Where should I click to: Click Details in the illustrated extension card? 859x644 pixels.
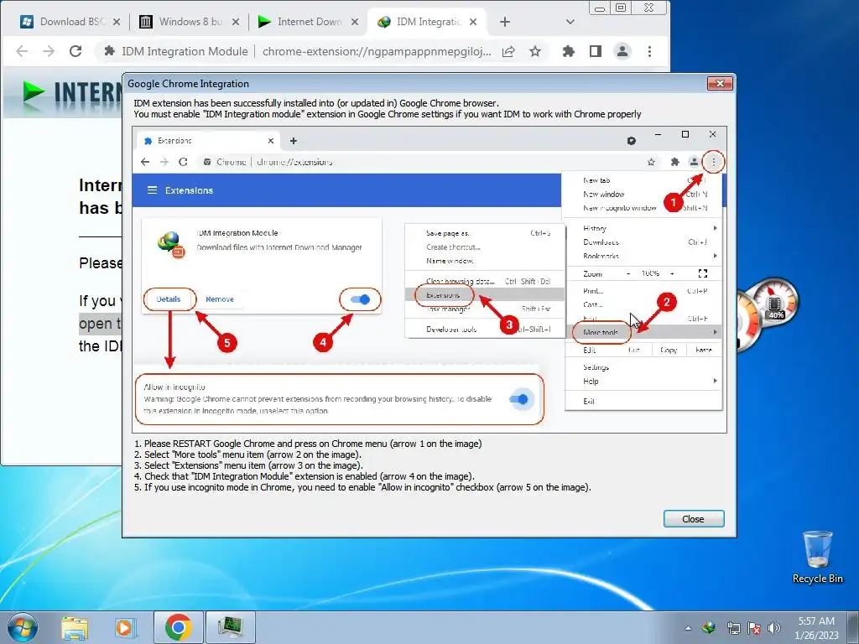pyautogui.click(x=168, y=299)
